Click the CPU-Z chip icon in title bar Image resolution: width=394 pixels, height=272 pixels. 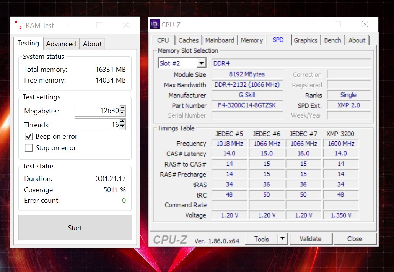coord(155,24)
